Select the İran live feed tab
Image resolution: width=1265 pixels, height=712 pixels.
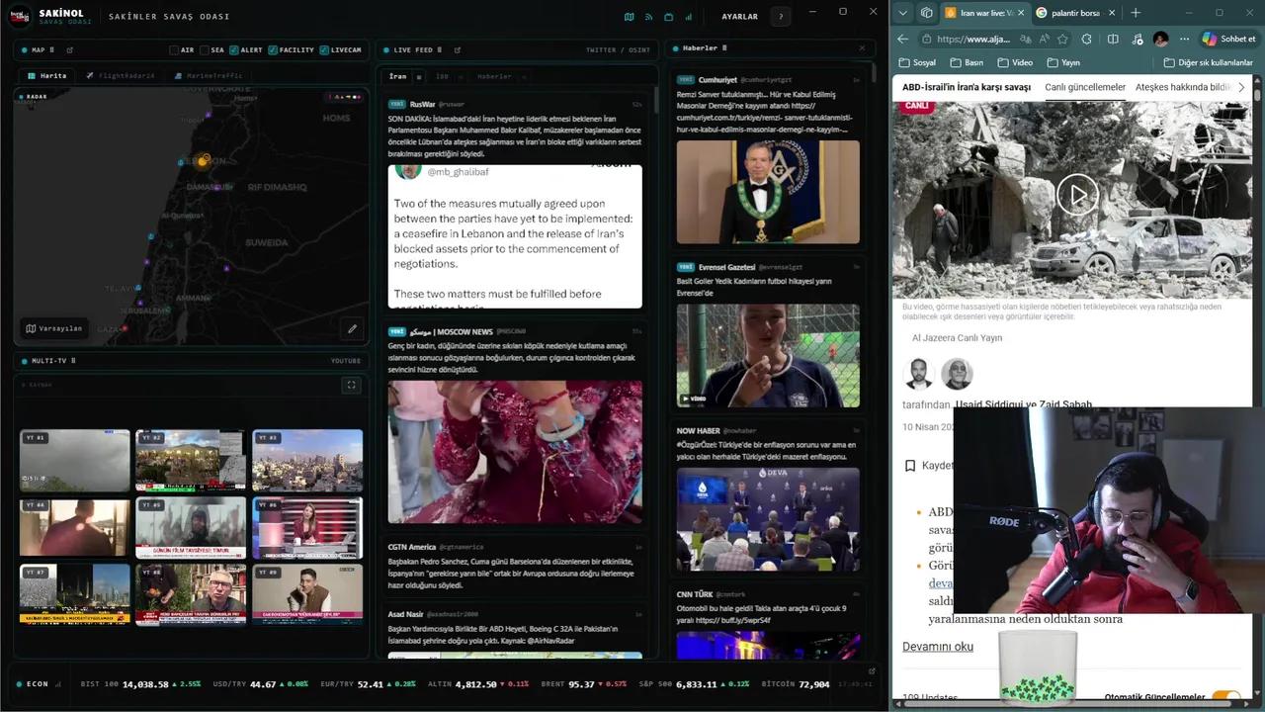(397, 76)
